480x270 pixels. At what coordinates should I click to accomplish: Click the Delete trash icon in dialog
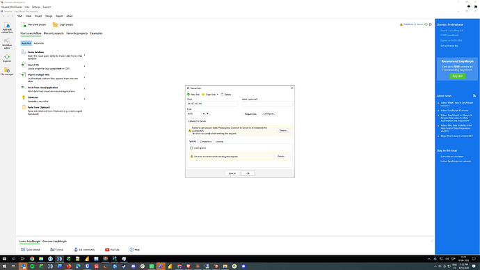[222, 94]
